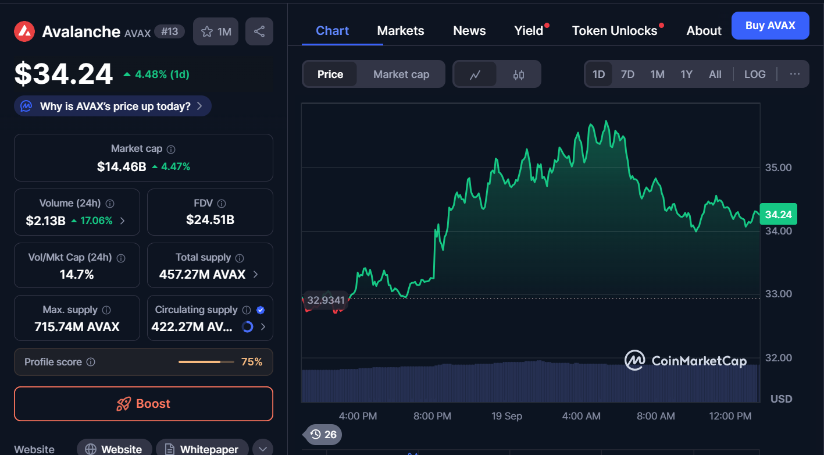Click the $14.46B market cap value
This screenshot has width=824, height=455.
[x=122, y=167]
